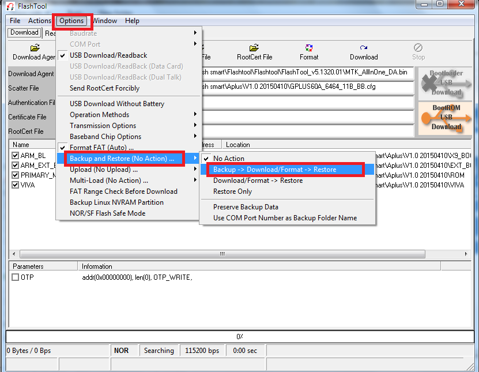The image size is (479, 372).
Task: Expand Operation Methods submenu arrow
Action: [x=195, y=114]
